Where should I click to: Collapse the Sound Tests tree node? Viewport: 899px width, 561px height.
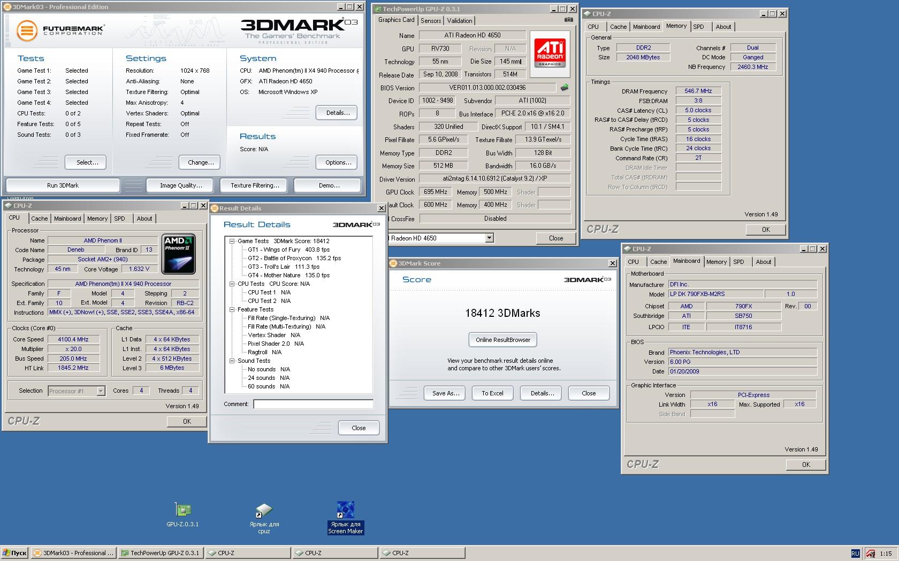[x=232, y=361]
